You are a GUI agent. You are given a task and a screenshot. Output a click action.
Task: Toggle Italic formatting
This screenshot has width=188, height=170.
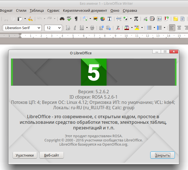tap(75, 28)
